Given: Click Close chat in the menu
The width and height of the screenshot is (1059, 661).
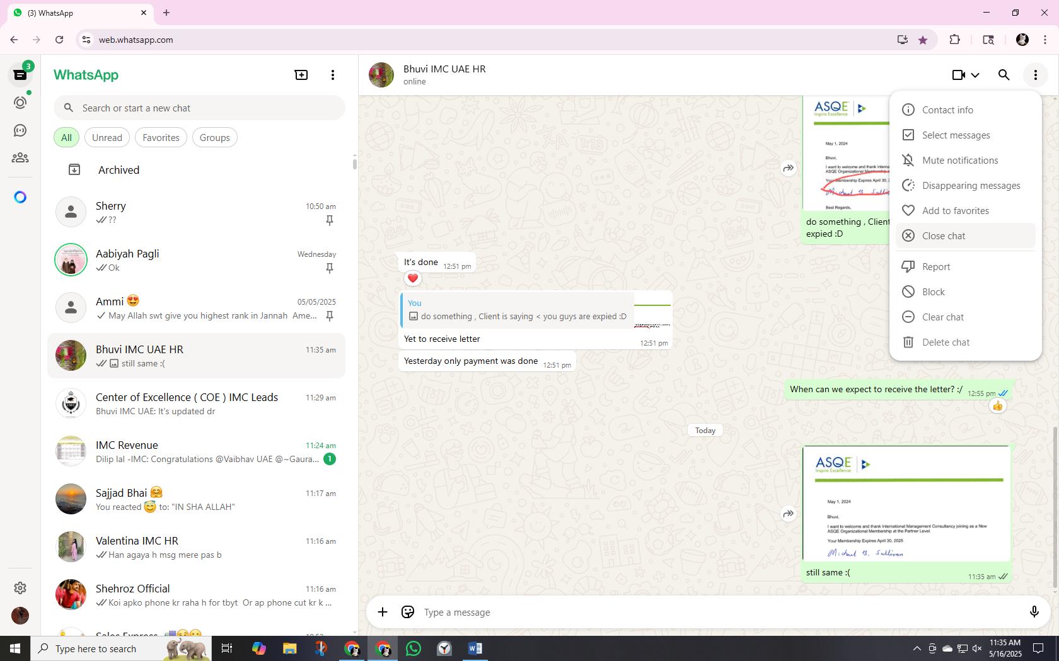Looking at the screenshot, I should (965, 235).
